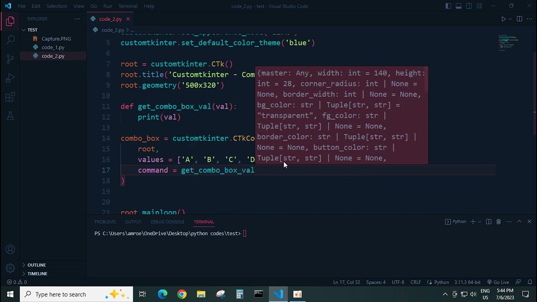Open the Testing flask view

click(x=10, y=116)
